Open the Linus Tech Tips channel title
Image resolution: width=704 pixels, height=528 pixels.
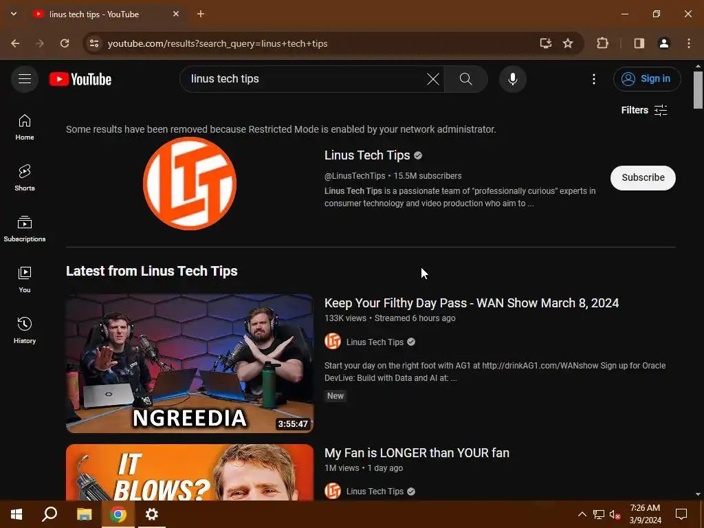(367, 155)
